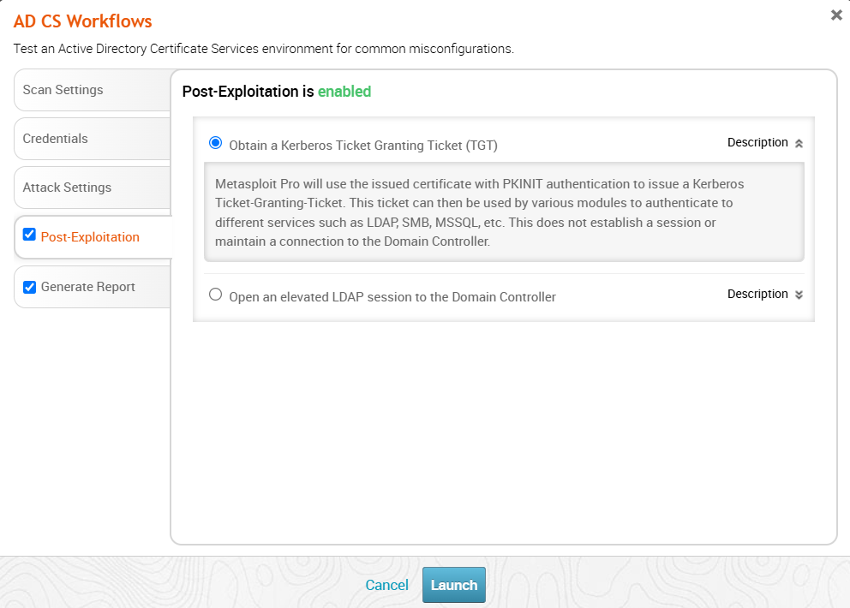This screenshot has height=608, width=850.
Task: Collapse the Kerberos TGT description via double-up chevron
Action: click(799, 144)
